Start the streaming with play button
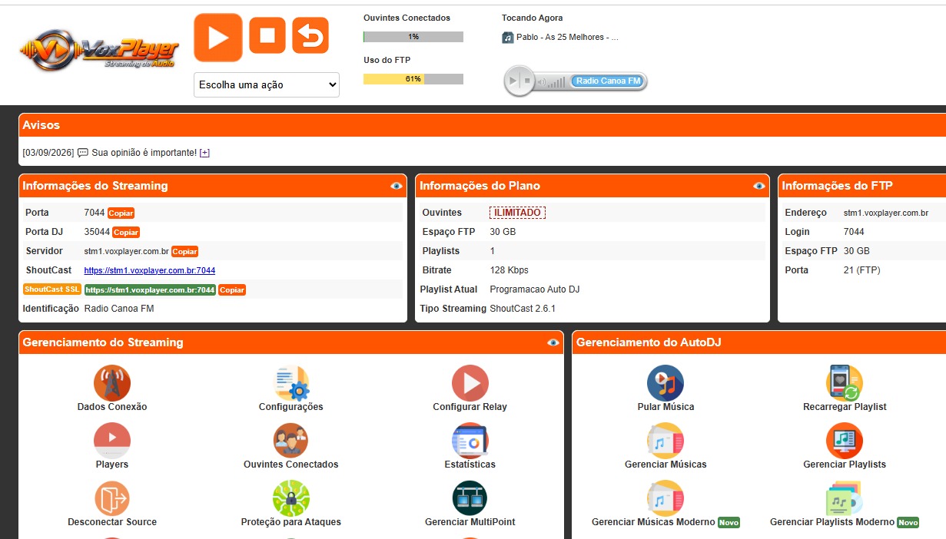The width and height of the screenshot is (946, 539). pyautogui.click(x=218, y=37)
